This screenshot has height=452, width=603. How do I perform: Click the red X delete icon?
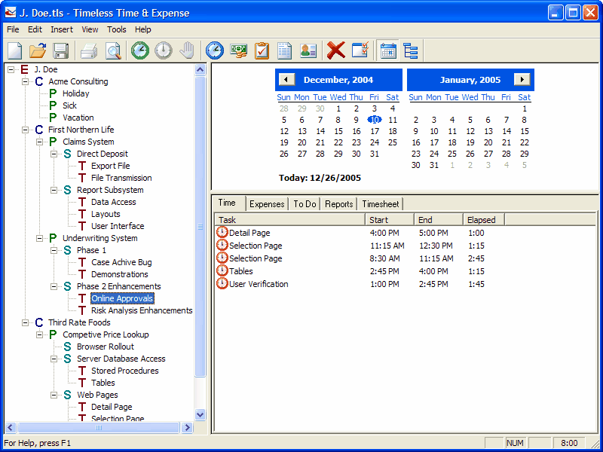click(336, 50)
